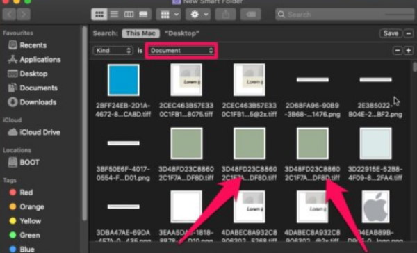Click the Save button
The height and width of the screenshot is (253, 417).
tap(391, 33)
